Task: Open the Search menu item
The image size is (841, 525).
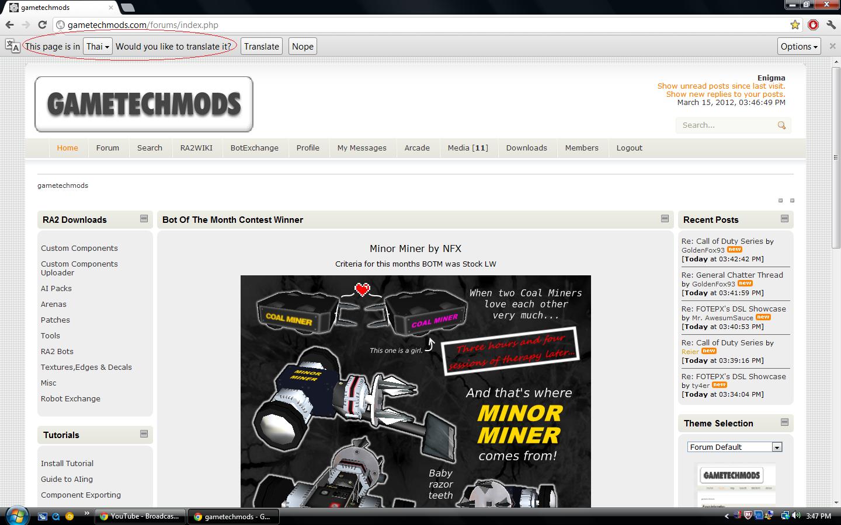Action: click(150, 148)
